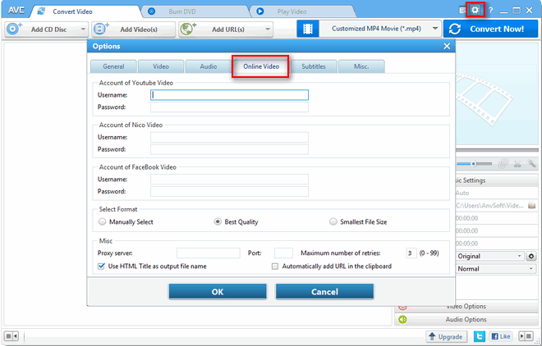The height and width of the screenshot is (346, 542).
Task: Toggle right panel icon in bottom bar
Action: [x=526, y=336]
